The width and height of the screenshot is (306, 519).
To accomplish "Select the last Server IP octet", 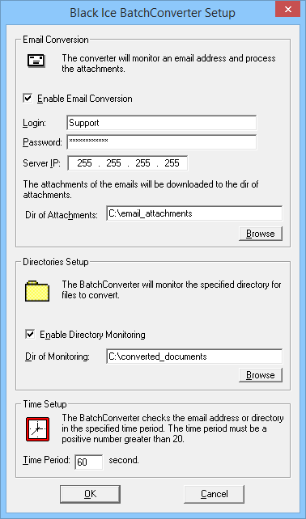I will [172, 163].
